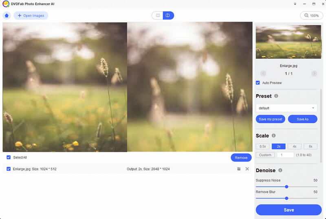Select the Enlarge.jpg preview thumbnail
The image size is (326, 219).
coord(288,42)
